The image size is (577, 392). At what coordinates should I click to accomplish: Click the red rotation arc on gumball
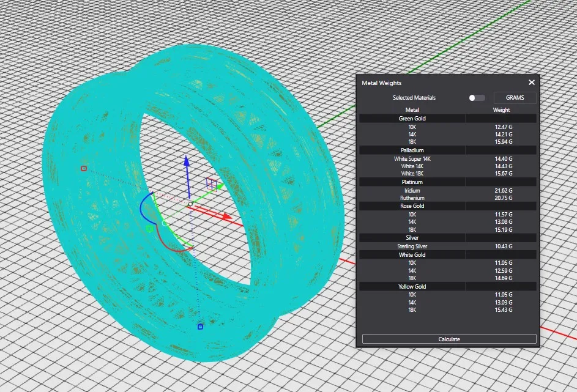point(174,247)
